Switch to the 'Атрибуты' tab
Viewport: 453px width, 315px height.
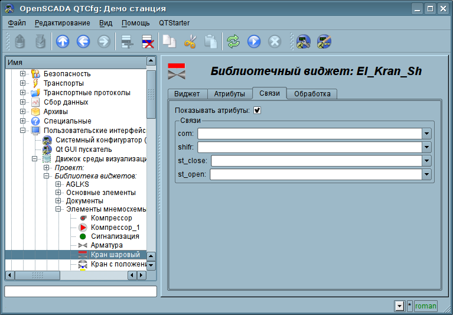tap(229, 94)
